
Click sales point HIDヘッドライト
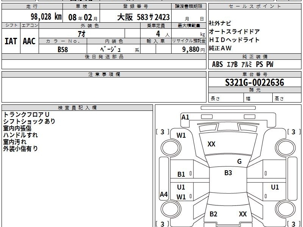(x=234, y=40)
